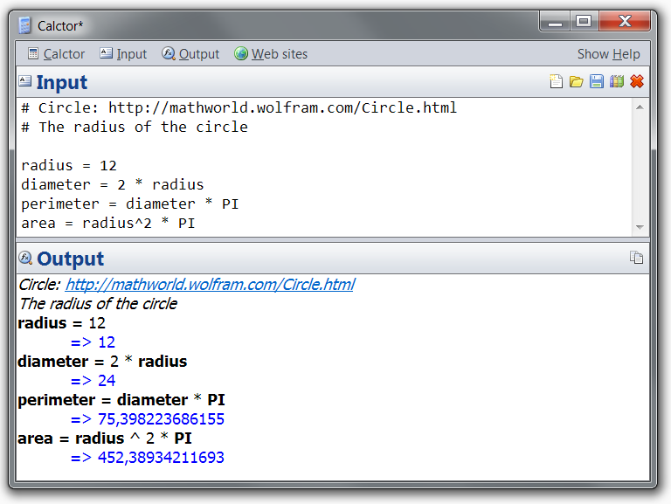This screenshot has width=671, height=504.
Task: Click the input scrollbar up arrow
Action: [640, 107]
